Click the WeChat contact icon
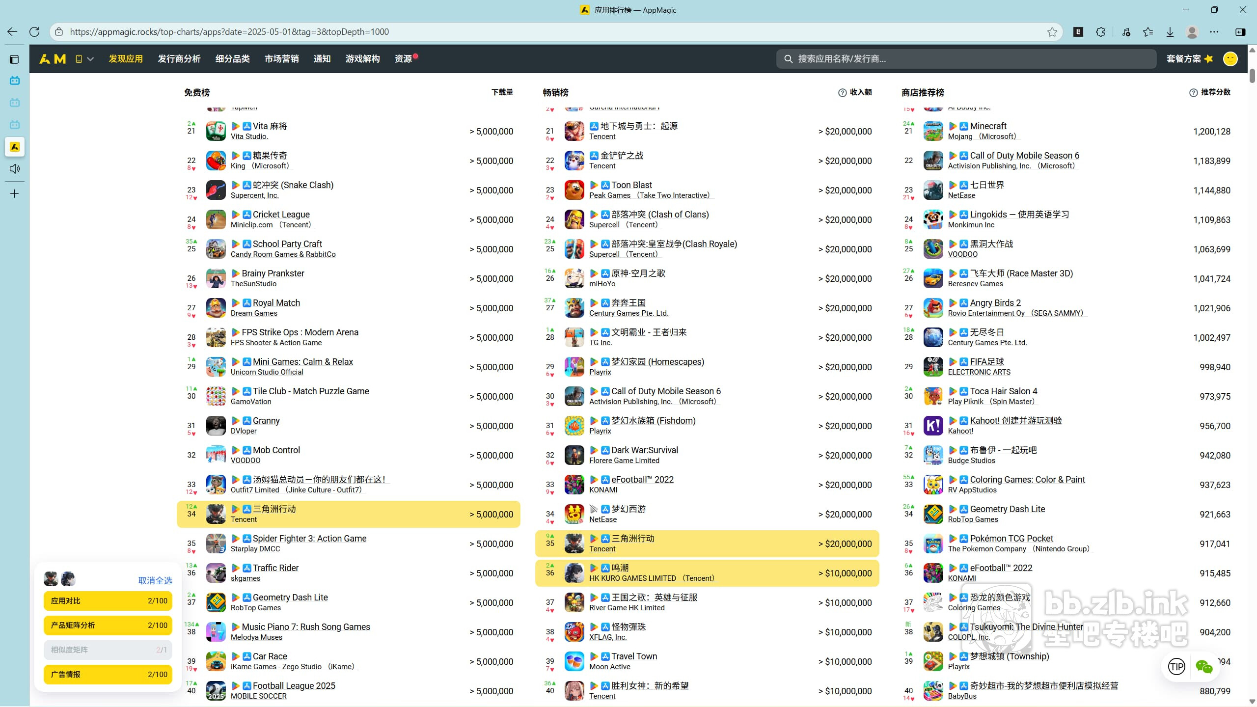1257x707 pixels. click(x=1204, y=667)
